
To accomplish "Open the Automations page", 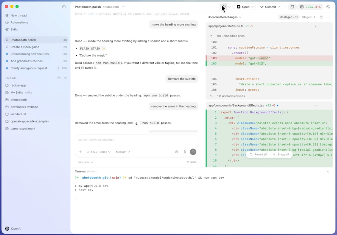I will (x=19, y=22).
